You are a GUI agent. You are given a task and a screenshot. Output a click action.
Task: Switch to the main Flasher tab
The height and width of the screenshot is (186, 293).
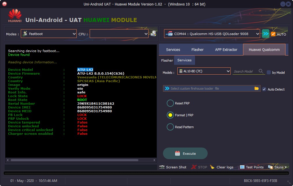click(198, 49)
